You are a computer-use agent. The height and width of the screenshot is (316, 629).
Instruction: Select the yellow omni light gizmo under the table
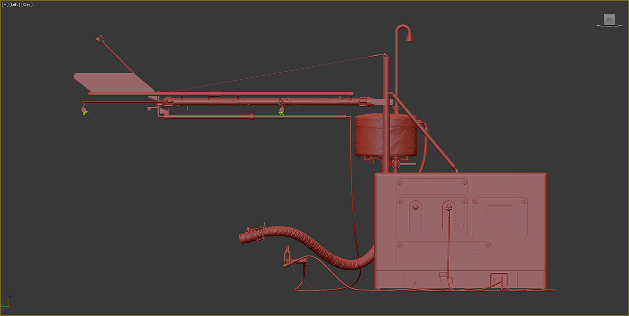coord(85,111)
